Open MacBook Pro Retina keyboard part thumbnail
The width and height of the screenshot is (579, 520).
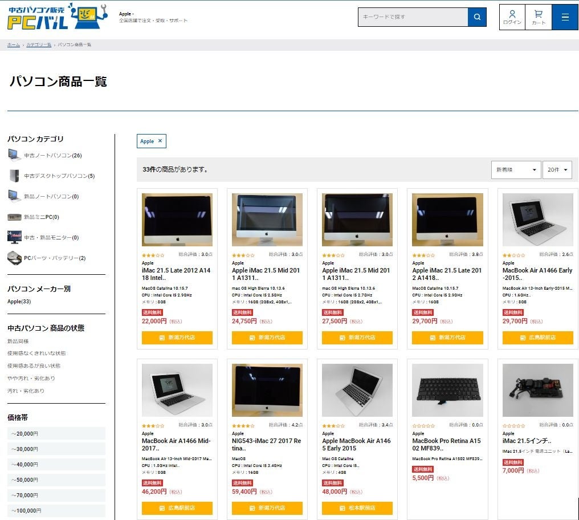tap(447, 390)
